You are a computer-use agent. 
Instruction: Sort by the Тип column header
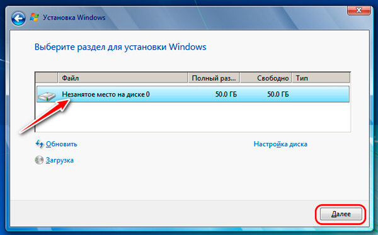pyautogui.click(x=321, y=78)
